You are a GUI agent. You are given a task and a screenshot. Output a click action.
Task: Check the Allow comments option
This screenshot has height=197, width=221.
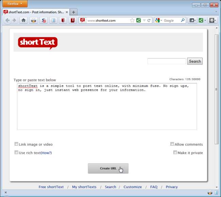tap(172, 144)
